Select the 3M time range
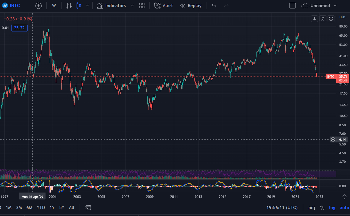The height and width of the screenshot is (216, 350). pyautogui.click(x=19, y=208)
